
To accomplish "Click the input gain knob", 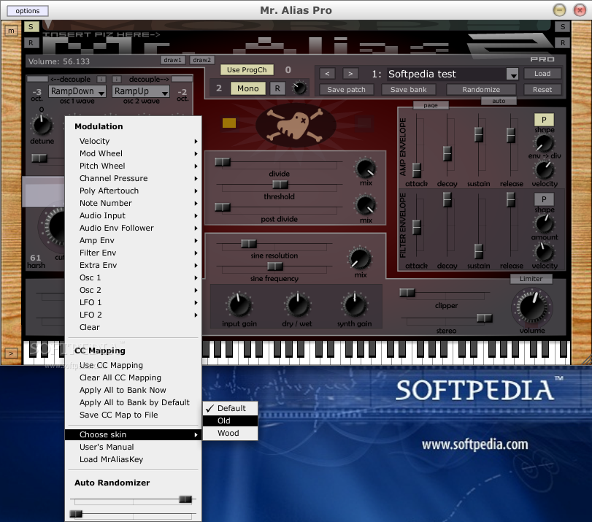I will pyautogui.click(x=239, y=305).
